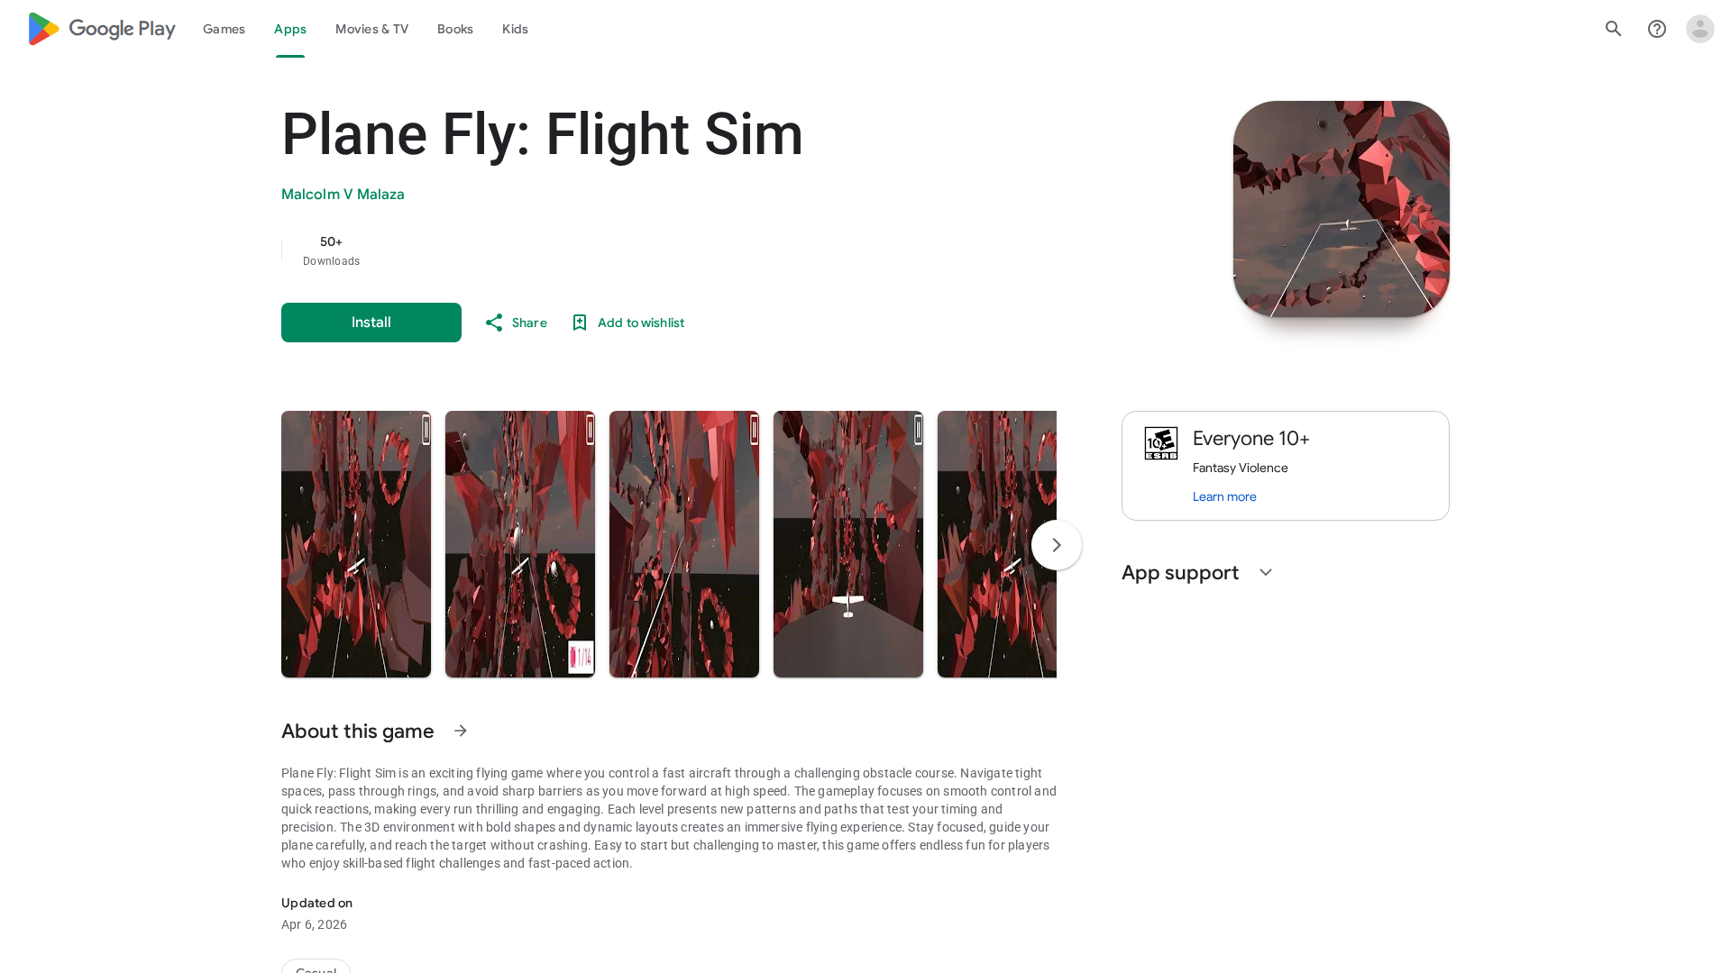Switch to the Movies & TV tab
The height and width of the screenshot is (973, 1731).
(371, 29)
